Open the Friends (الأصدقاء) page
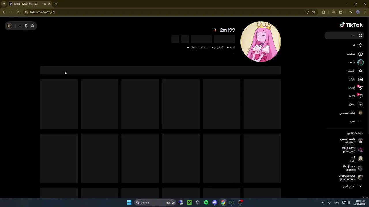This screenshot has height=207, width=369. click(x=355, y=71)
